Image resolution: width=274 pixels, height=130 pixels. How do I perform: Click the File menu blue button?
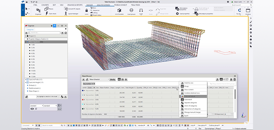(23, 10)
